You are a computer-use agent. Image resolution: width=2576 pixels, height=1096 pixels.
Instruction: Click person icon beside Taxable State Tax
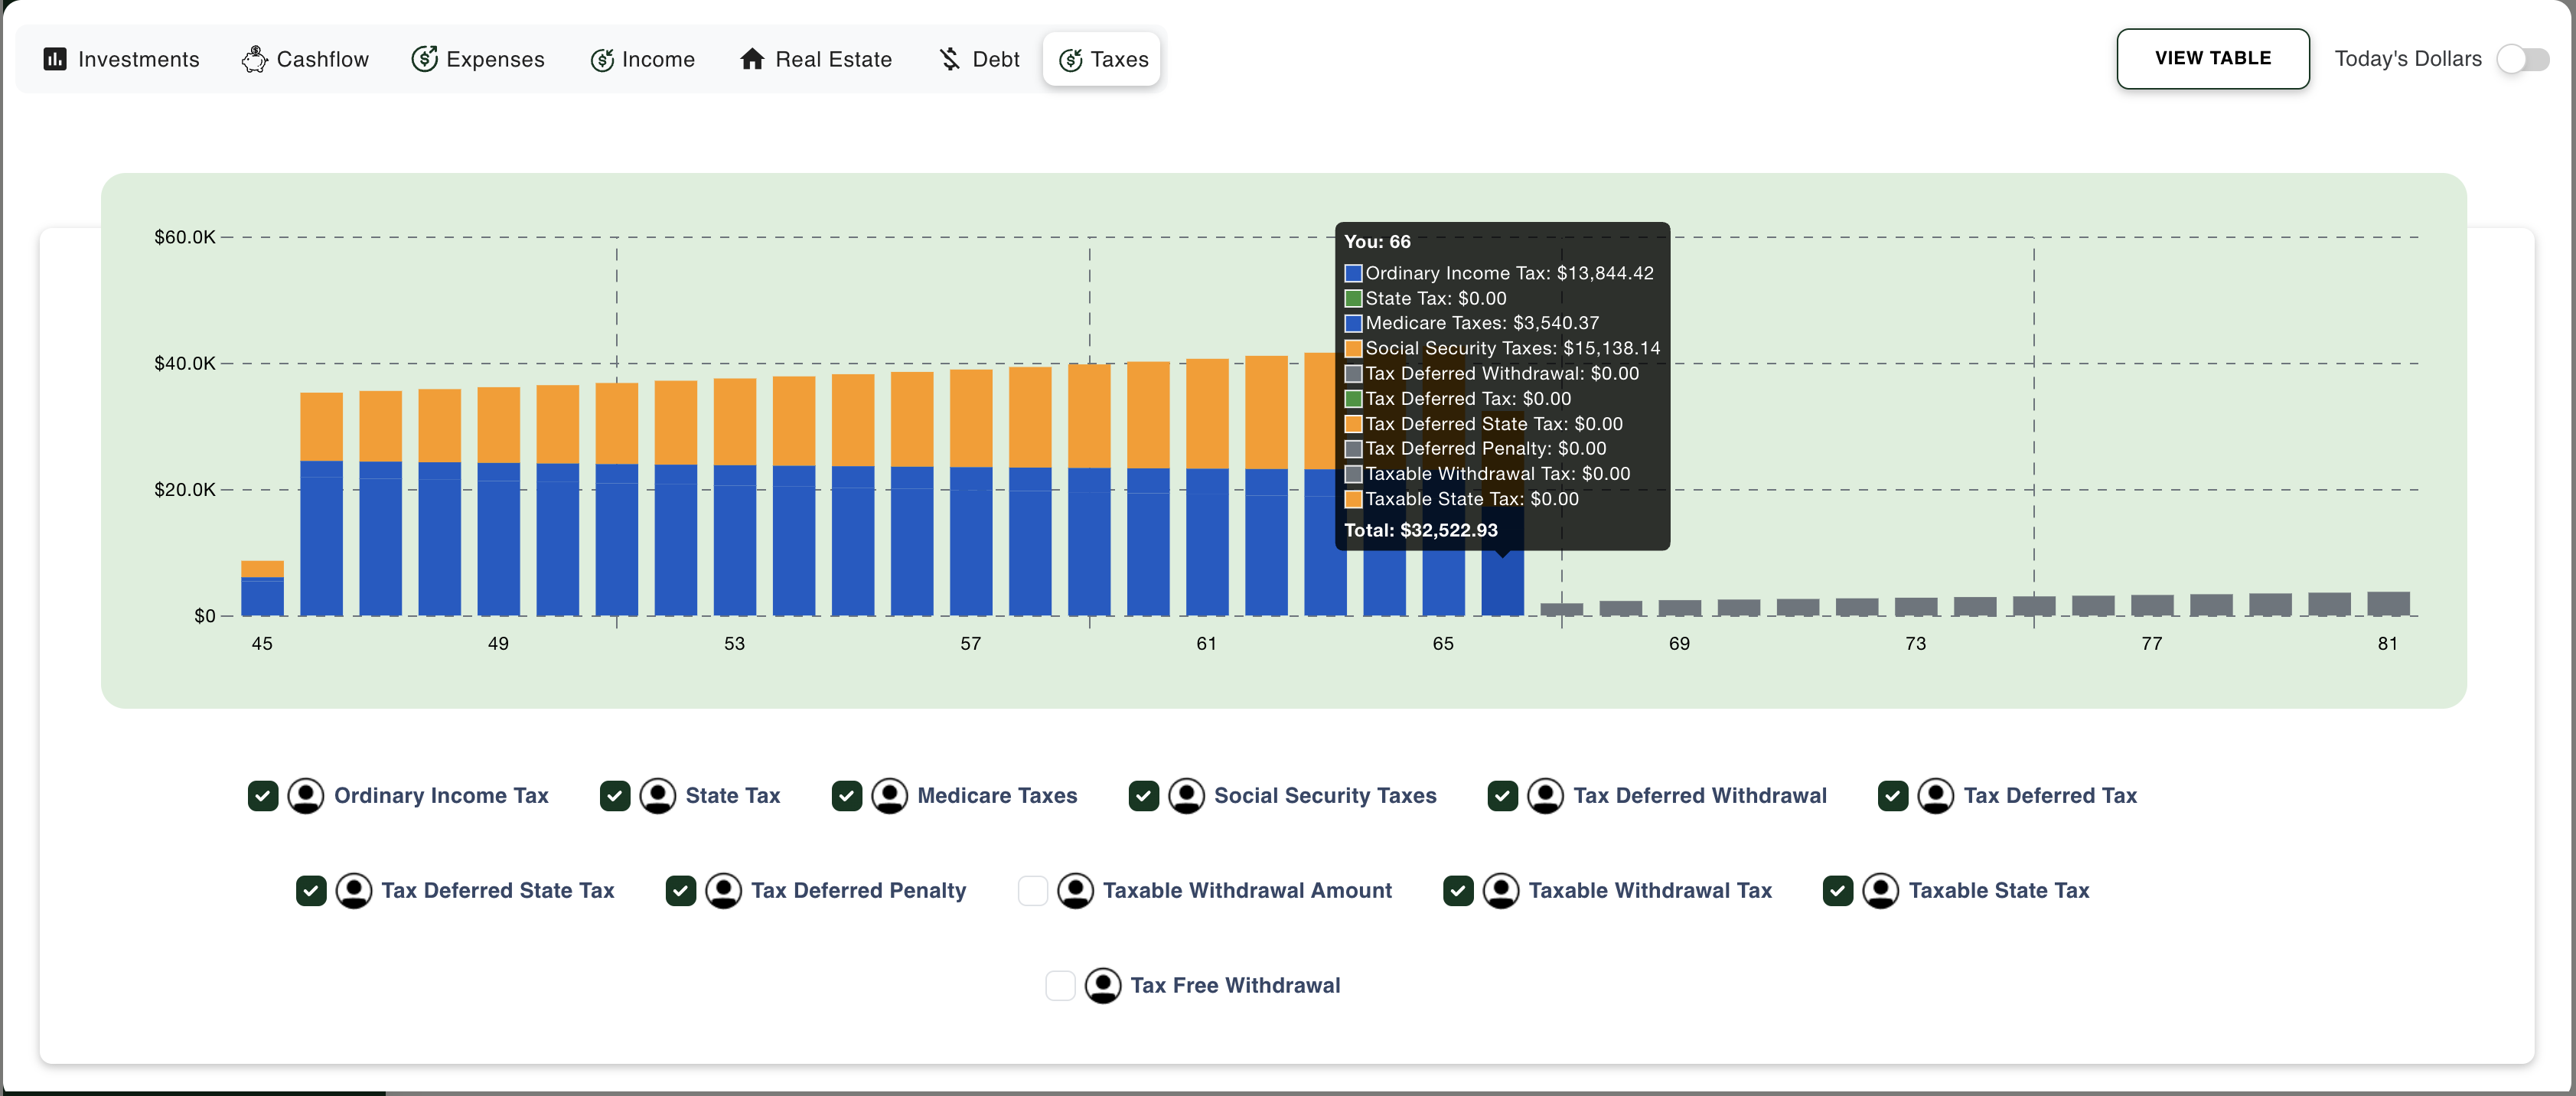[1880, 891]
